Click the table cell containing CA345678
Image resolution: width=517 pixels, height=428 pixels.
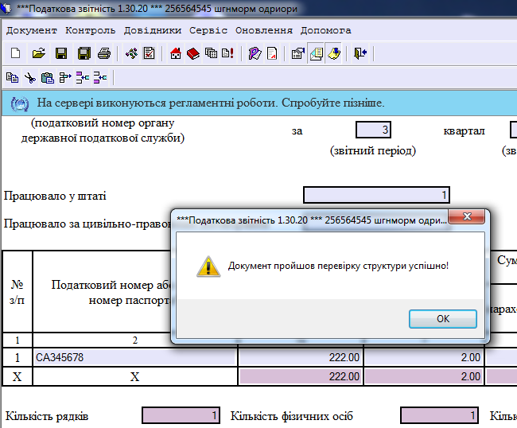pos(135,358)
